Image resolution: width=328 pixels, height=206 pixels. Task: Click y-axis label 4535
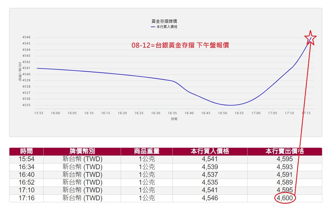(26, 105)
